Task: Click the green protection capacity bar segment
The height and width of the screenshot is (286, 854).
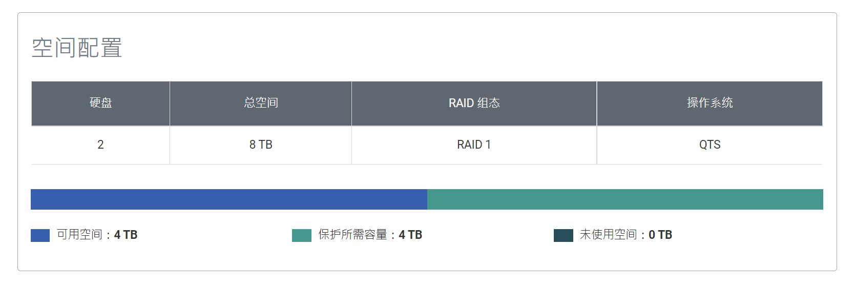Action: click(625, 199)
